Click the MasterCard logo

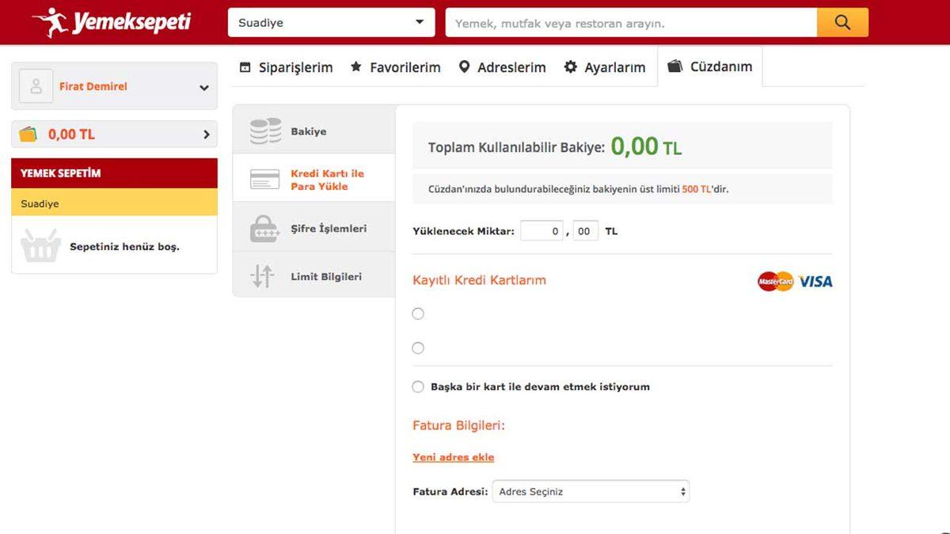click(x=774, y=281)
